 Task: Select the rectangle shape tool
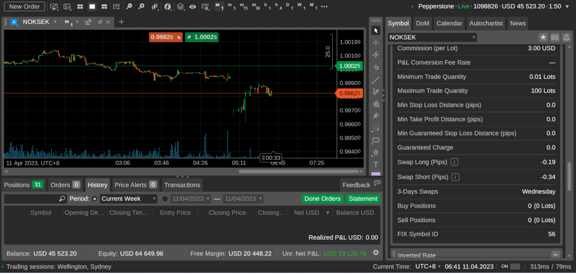pos(376,140)
